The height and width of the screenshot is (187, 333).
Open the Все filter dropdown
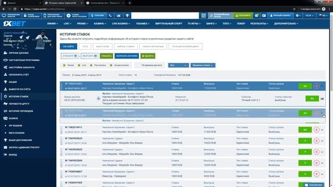(178, 65)
